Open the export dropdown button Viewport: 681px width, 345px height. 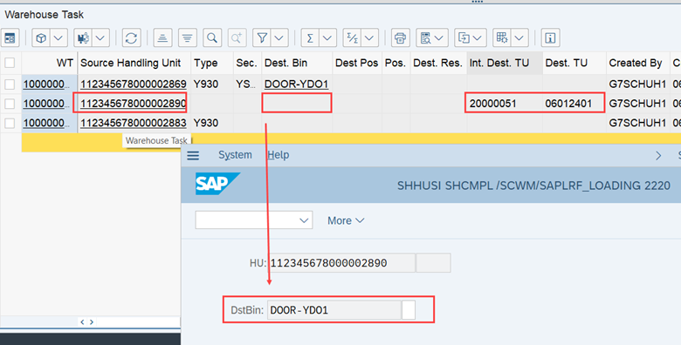pyautogui.click(x=471, y=38)
